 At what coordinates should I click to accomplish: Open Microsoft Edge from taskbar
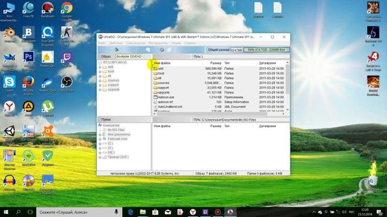pyautogui.click(x=131, y=212)
